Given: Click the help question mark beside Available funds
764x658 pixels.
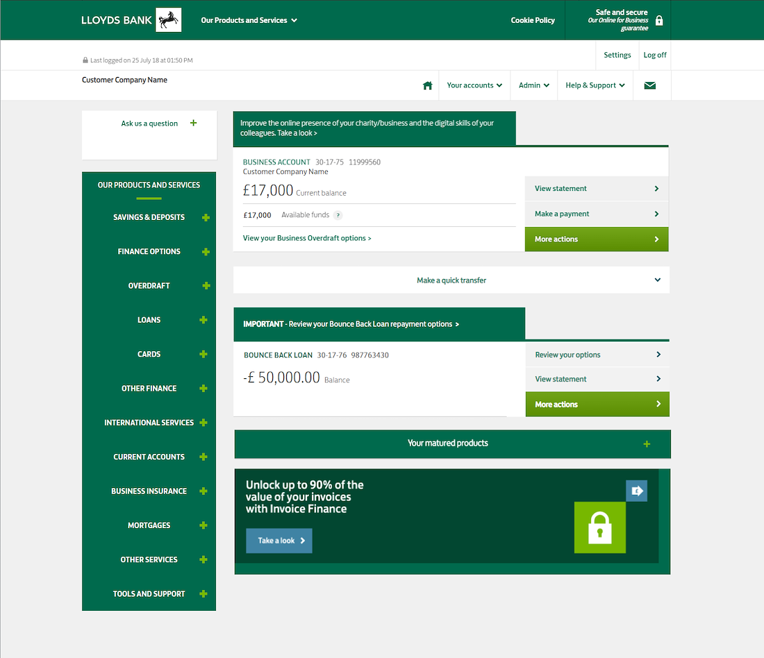Looking at the screenshot, I should (338, 215).
